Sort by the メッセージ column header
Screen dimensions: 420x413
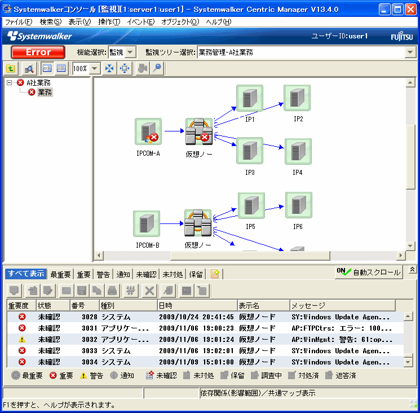(343, 305)
